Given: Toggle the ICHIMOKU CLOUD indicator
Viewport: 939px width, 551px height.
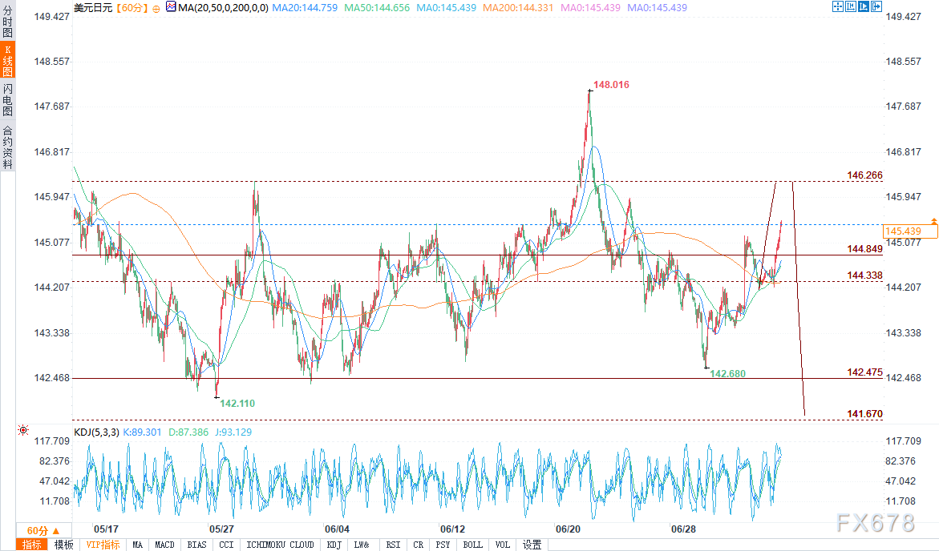Looking at the screenshot, I should click(x=280, y=545).
